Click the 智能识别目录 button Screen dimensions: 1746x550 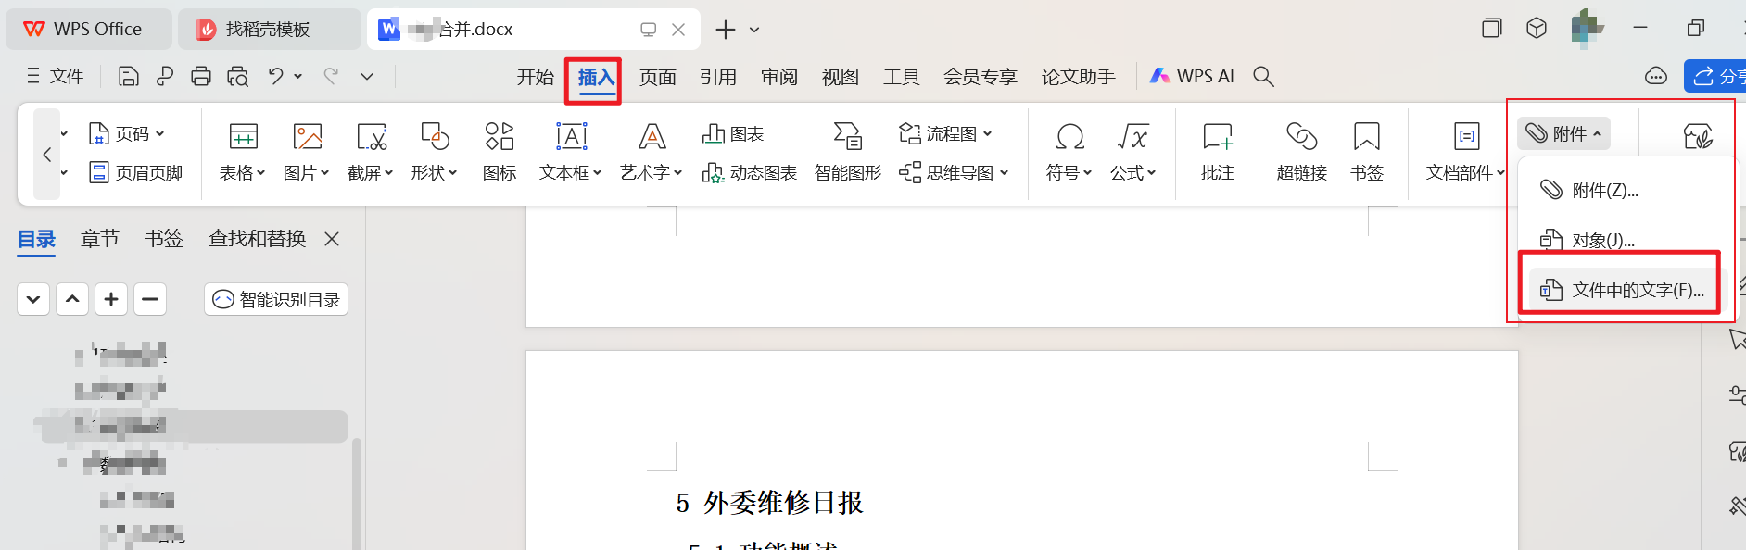pos(276,299)
